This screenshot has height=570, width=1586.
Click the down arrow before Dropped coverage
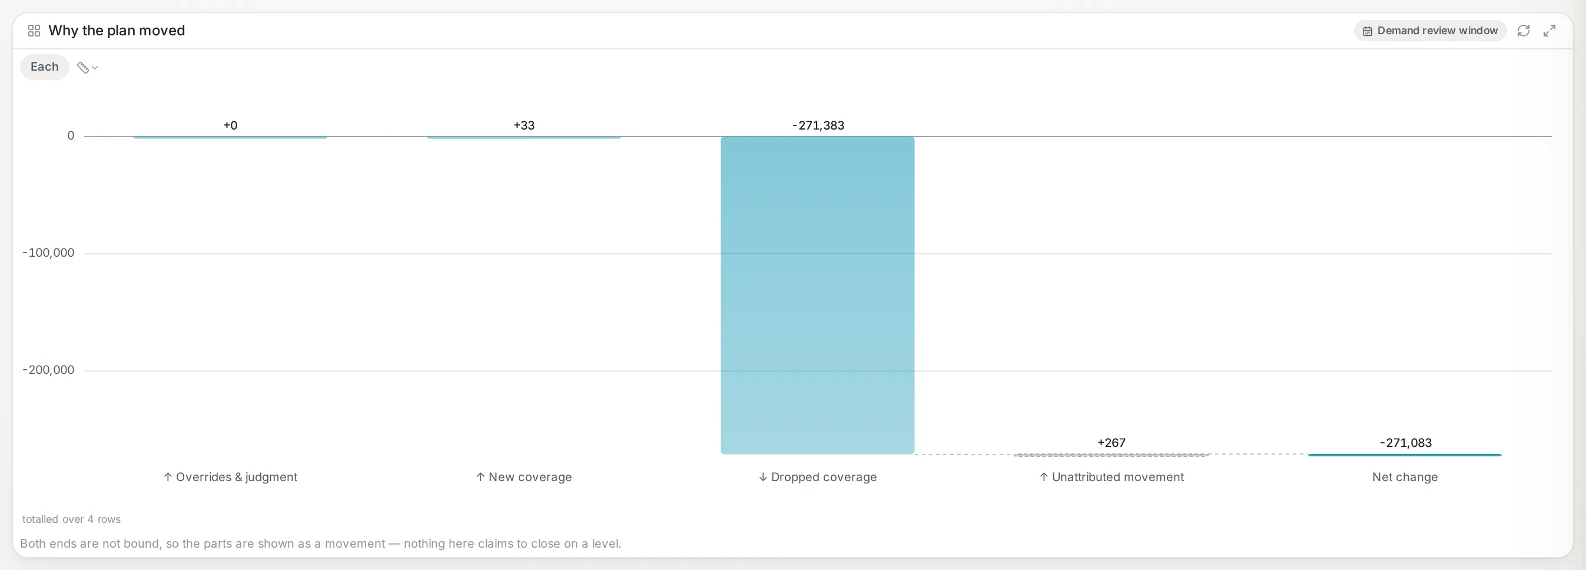[763, 477]
